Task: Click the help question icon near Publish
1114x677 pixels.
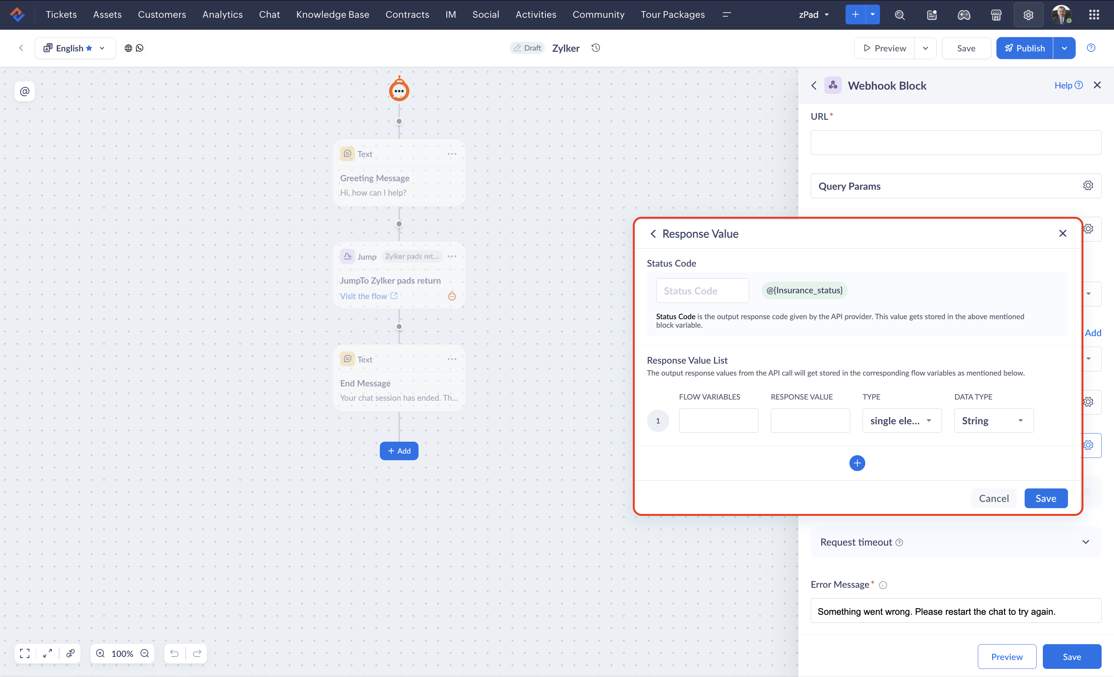Action: tap(1091, 48)
